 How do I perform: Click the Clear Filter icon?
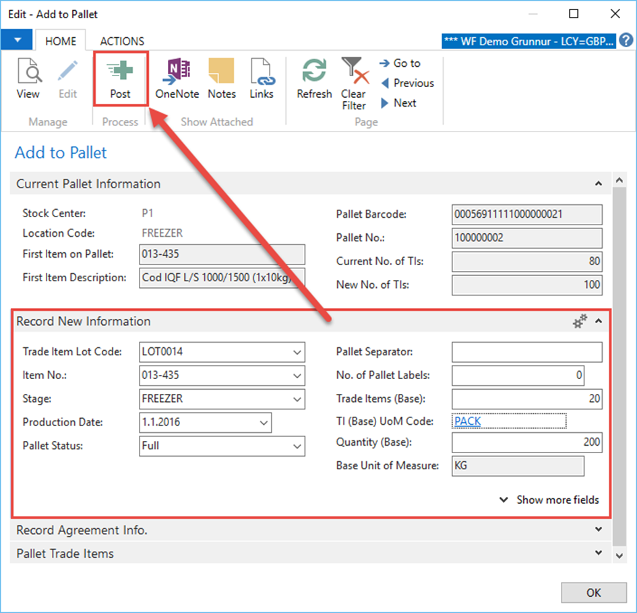[x=353, y=83]
